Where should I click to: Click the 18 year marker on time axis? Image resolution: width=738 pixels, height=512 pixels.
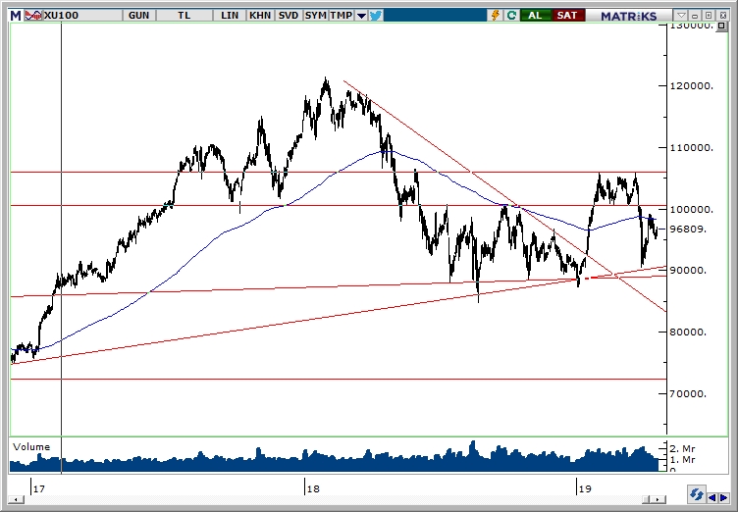click(x=313, y=488)
